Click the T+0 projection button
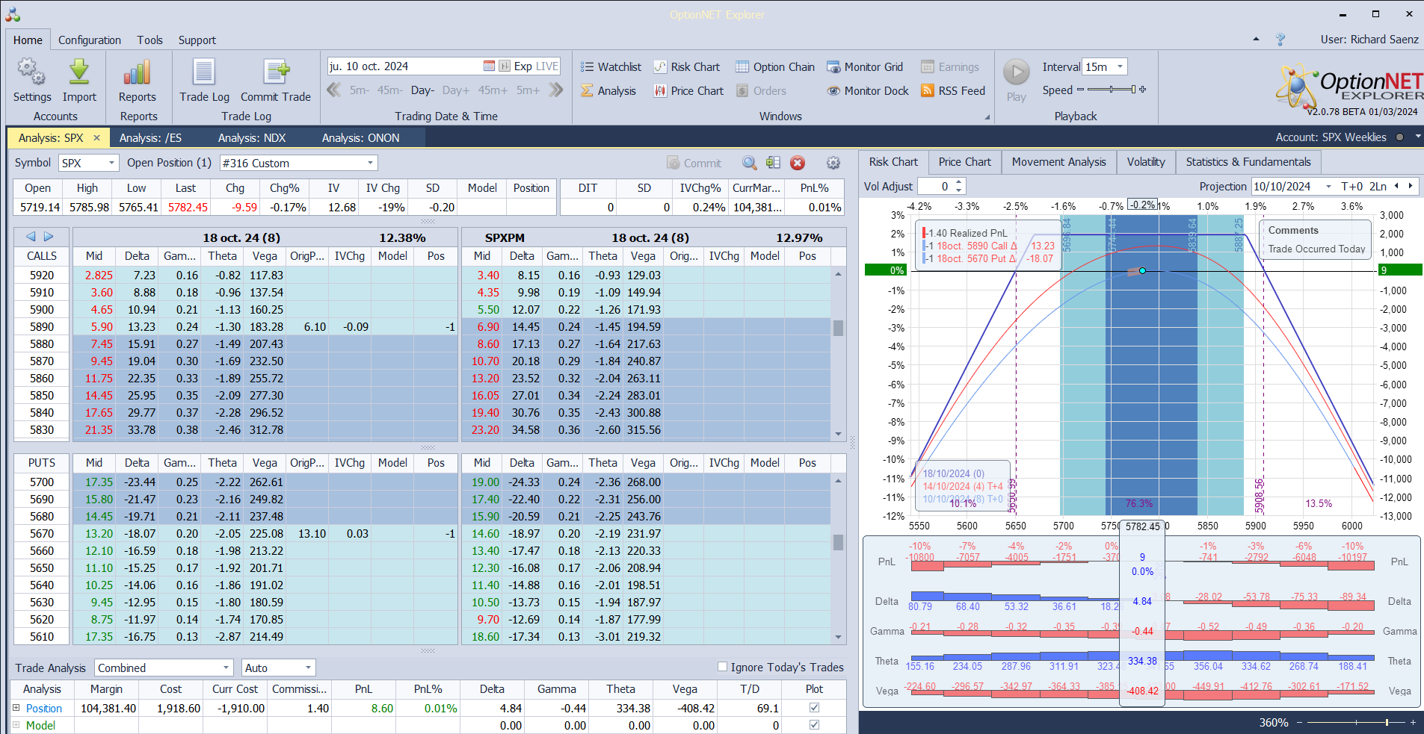 (x=1352, y=187)
